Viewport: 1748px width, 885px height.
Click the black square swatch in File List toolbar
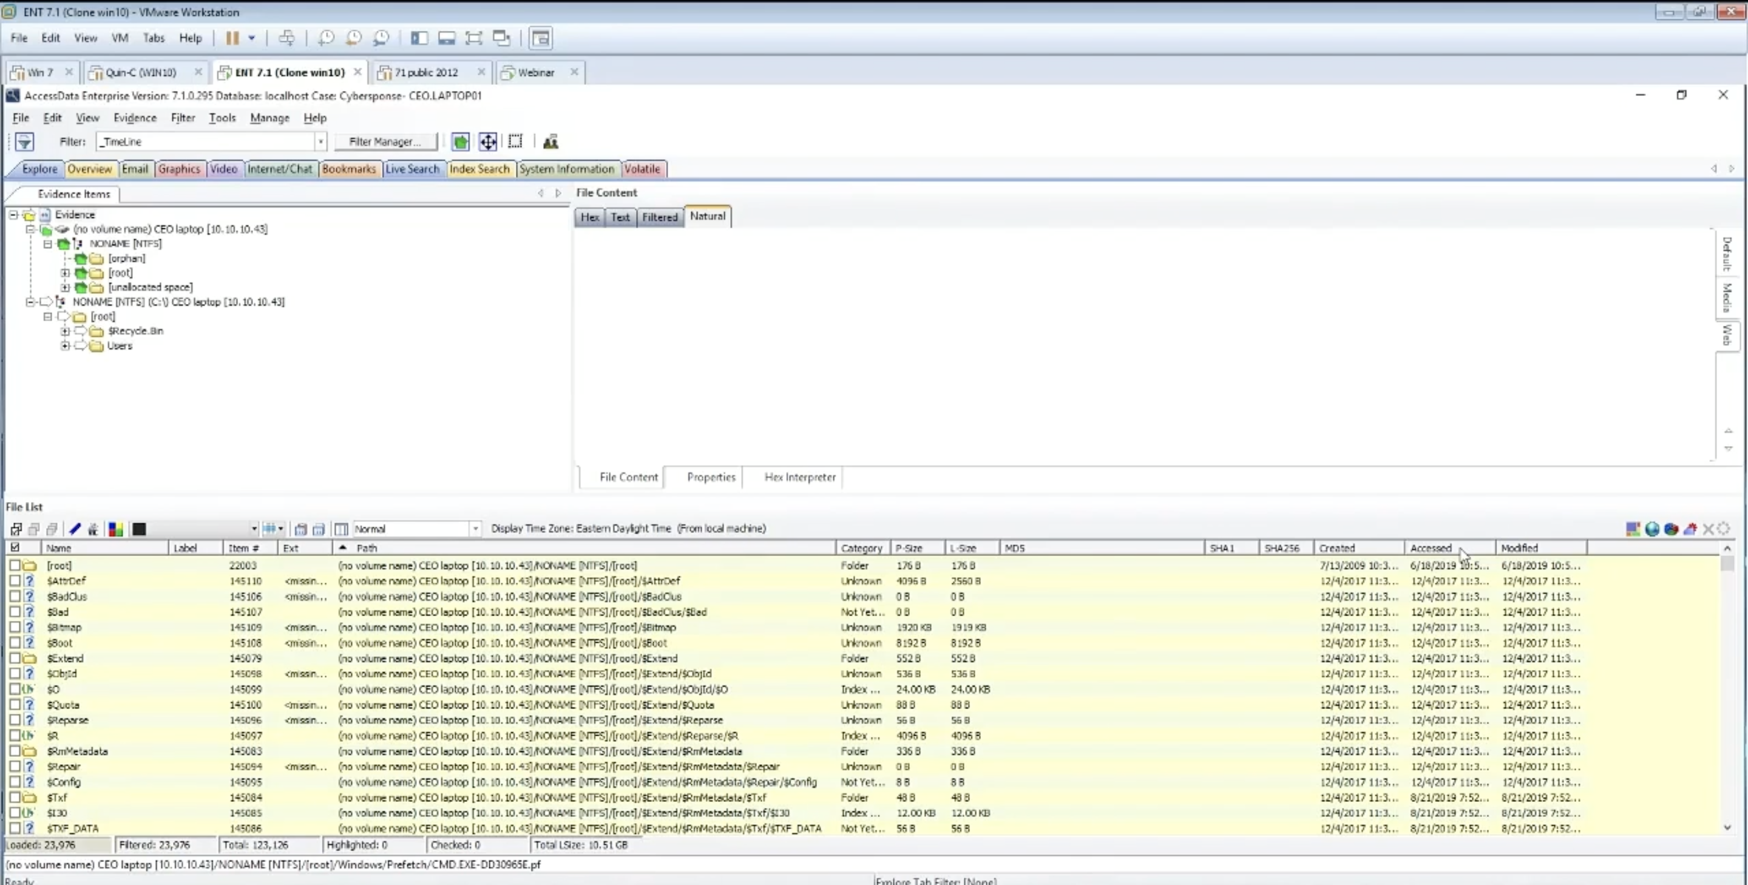click(x=139, y=529)
